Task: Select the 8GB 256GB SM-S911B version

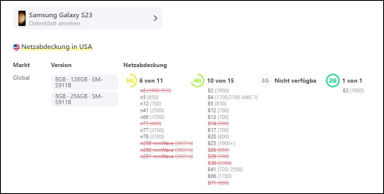Action: [x=85, y=99]
